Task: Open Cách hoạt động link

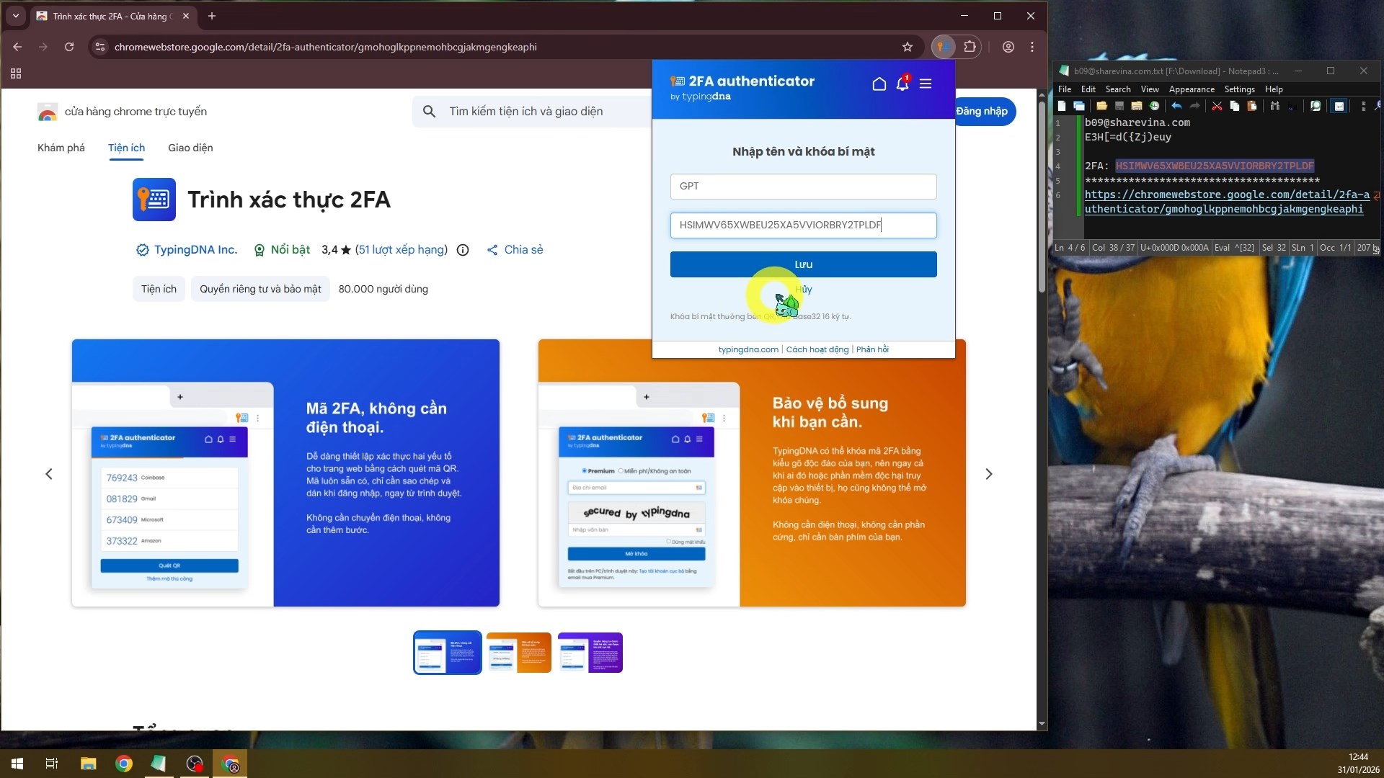Action: click(817, 349)
